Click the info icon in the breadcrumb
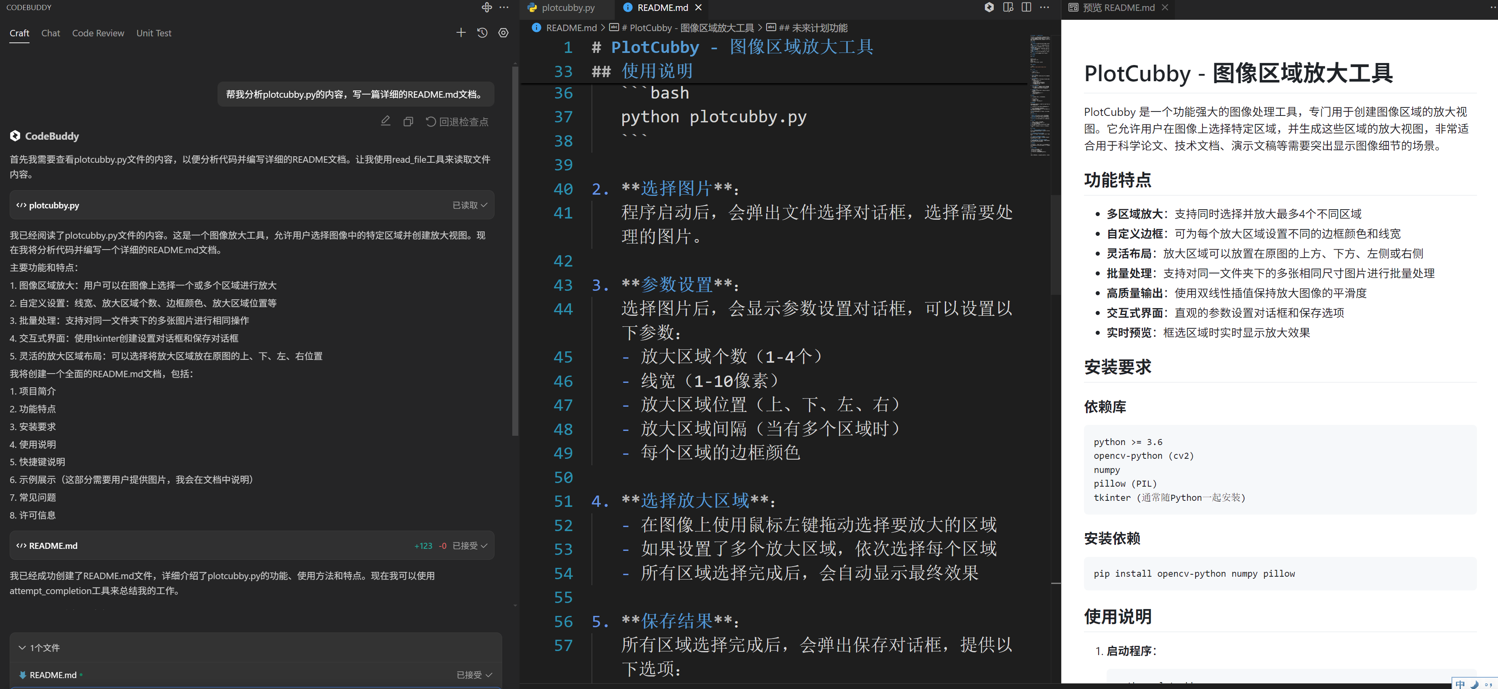This screenshot has height=689, width=1498. (536, 28)
